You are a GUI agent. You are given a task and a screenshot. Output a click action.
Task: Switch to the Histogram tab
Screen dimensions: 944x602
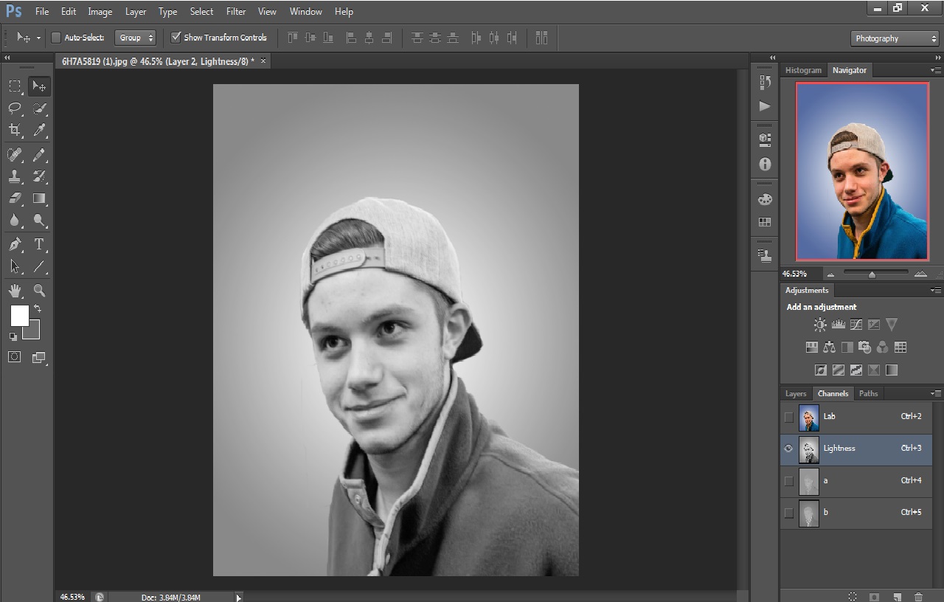point(803,70)
